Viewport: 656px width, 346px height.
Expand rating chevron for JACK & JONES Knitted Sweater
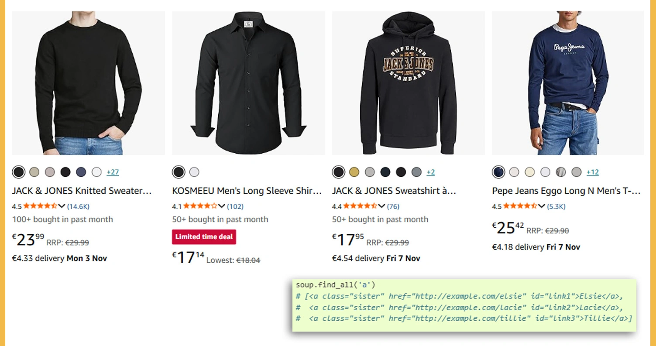coord(62,206)
